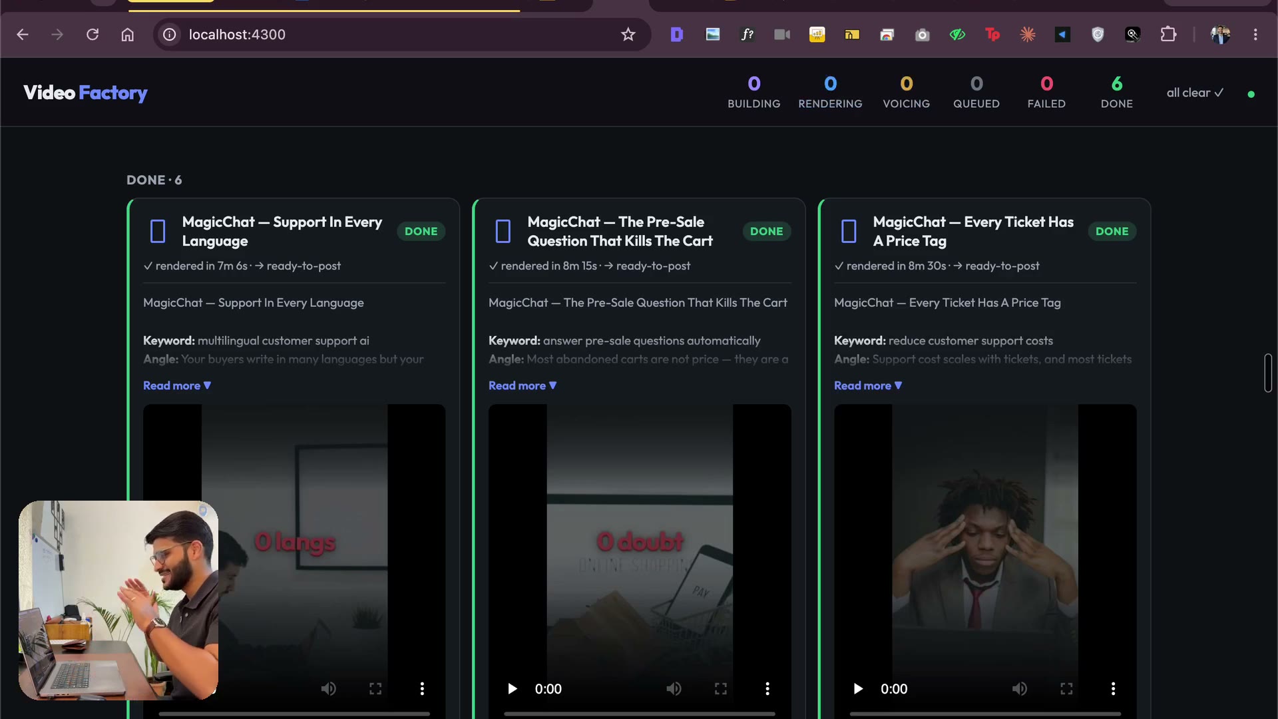The width and height of the screenshot is (1278, 719).
Task: Go back using the browser back arrow
Action: pos(23,35)
